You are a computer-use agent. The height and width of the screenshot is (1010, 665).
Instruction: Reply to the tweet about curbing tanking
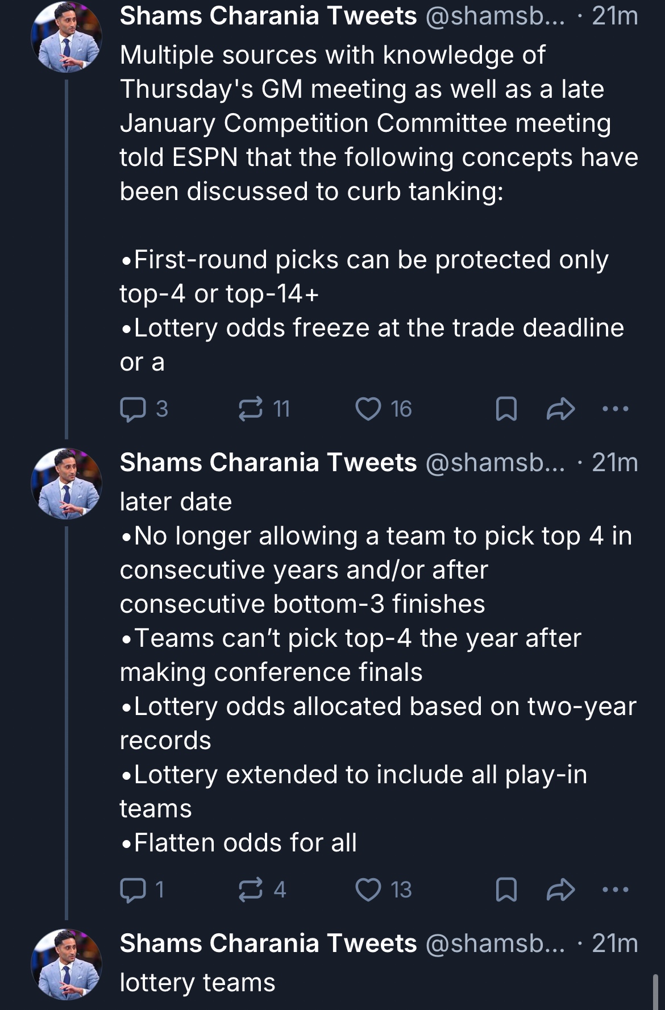point(133,409)
